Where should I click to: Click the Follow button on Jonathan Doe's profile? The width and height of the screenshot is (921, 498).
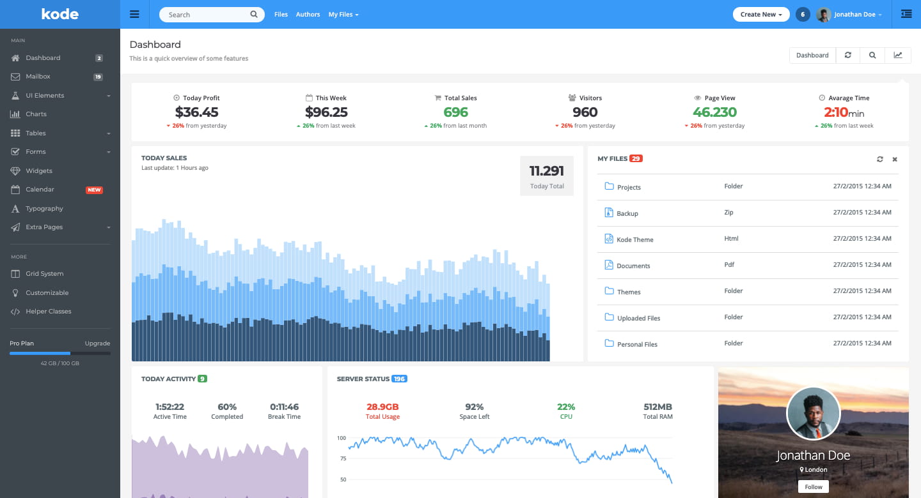pos(813,486)
